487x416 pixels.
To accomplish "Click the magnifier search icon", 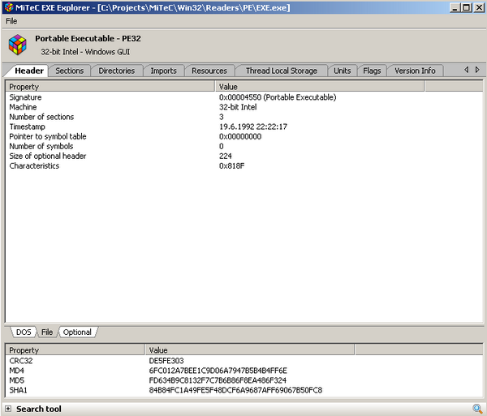I will (x=477, y=409).
